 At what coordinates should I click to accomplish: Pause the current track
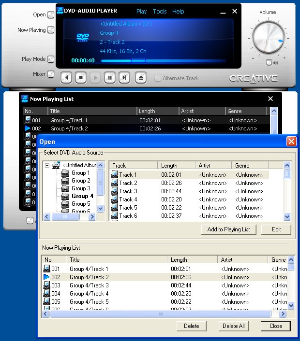110,78
